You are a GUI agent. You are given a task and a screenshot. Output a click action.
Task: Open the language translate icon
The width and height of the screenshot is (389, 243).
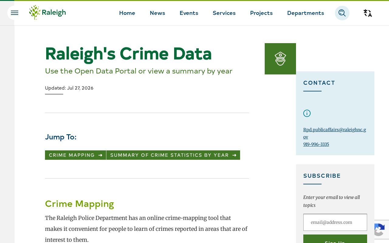point(368,13)
